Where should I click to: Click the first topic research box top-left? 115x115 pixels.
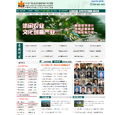coord(31,46)
